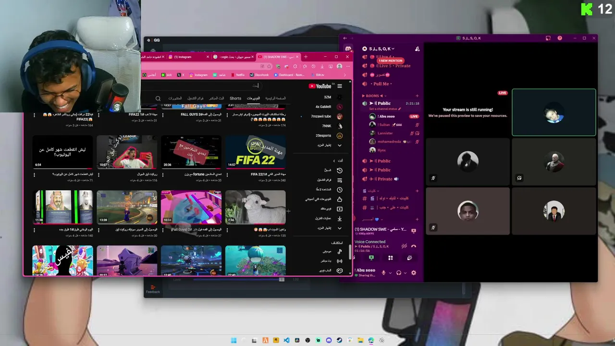Click the Discord invite people icon
Screen dimensions: 615x346
[417, 49]
